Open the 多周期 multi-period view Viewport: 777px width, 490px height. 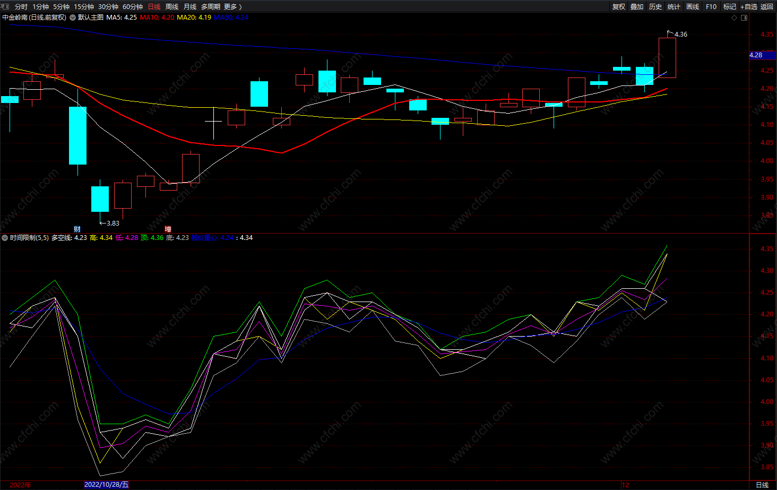click(211, 6)
